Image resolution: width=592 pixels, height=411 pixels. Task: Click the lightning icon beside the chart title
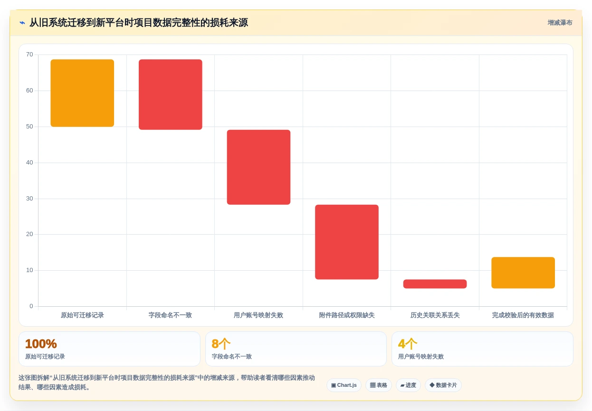[x=22, y=23]
